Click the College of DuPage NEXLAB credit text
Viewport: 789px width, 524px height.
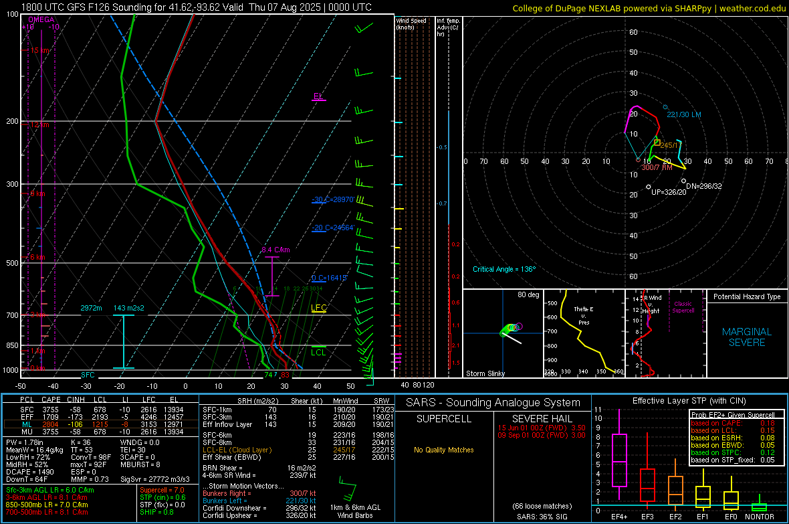click(649, 8)
